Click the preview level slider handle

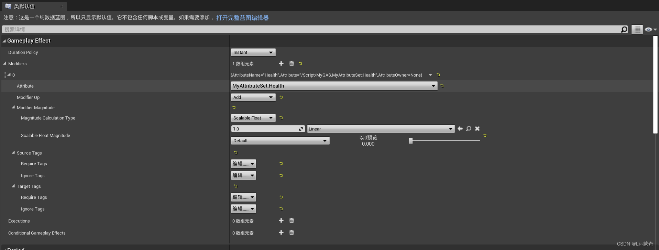click(410, 140)
